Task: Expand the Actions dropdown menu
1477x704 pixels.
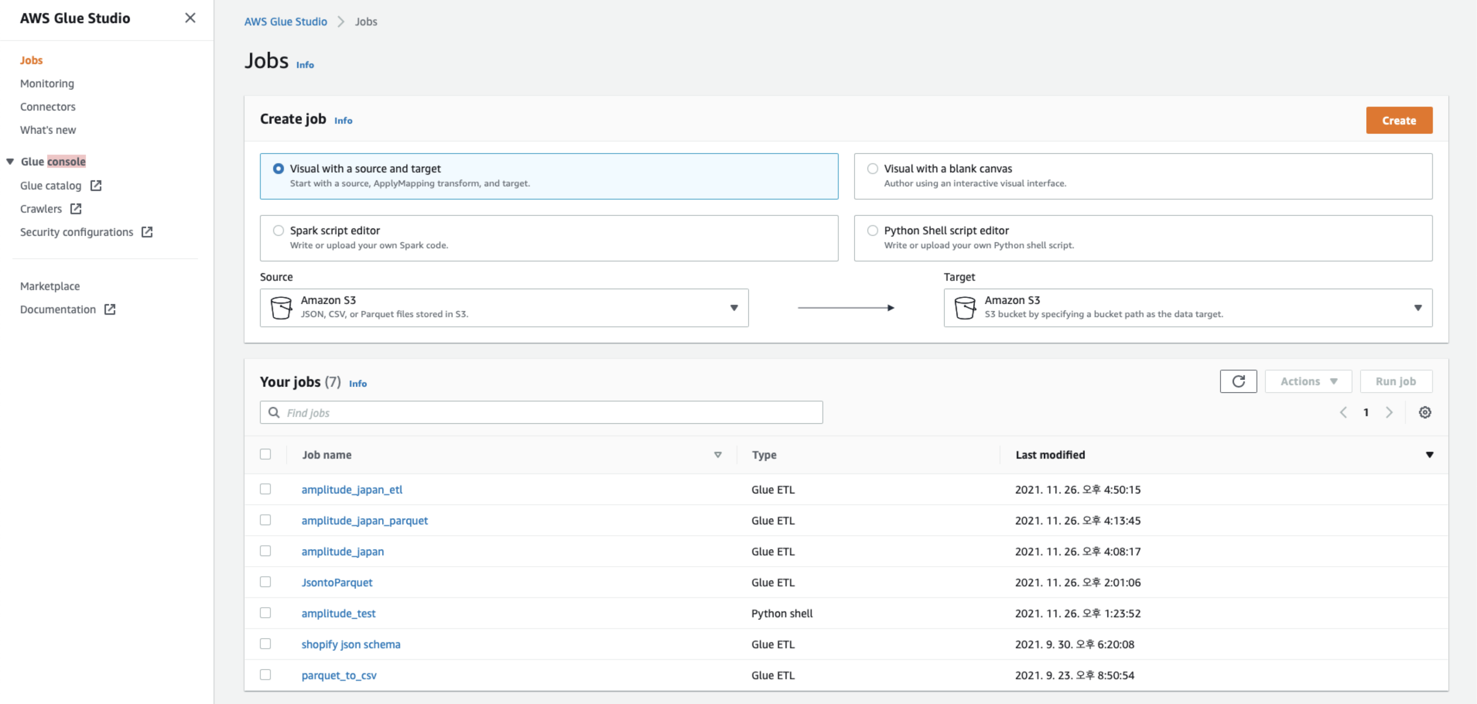Action: click(1308, 381)
